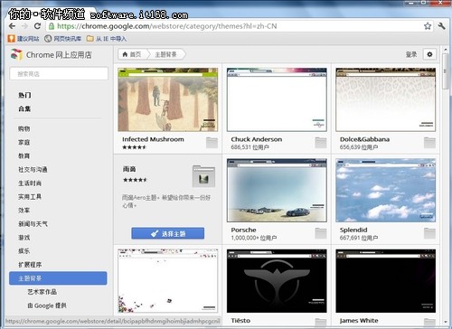452x329 pixels.
Task: Bookmark page using the star icon
Action: [428, 26]
